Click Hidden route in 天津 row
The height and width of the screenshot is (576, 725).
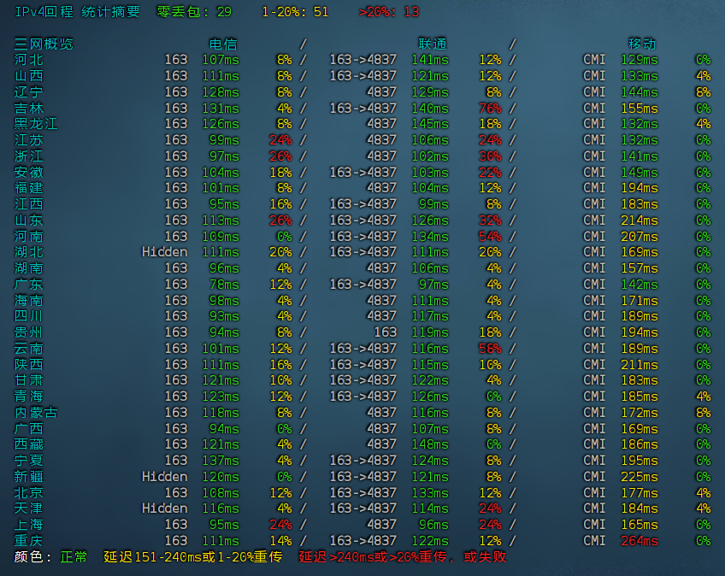[165, 508]
